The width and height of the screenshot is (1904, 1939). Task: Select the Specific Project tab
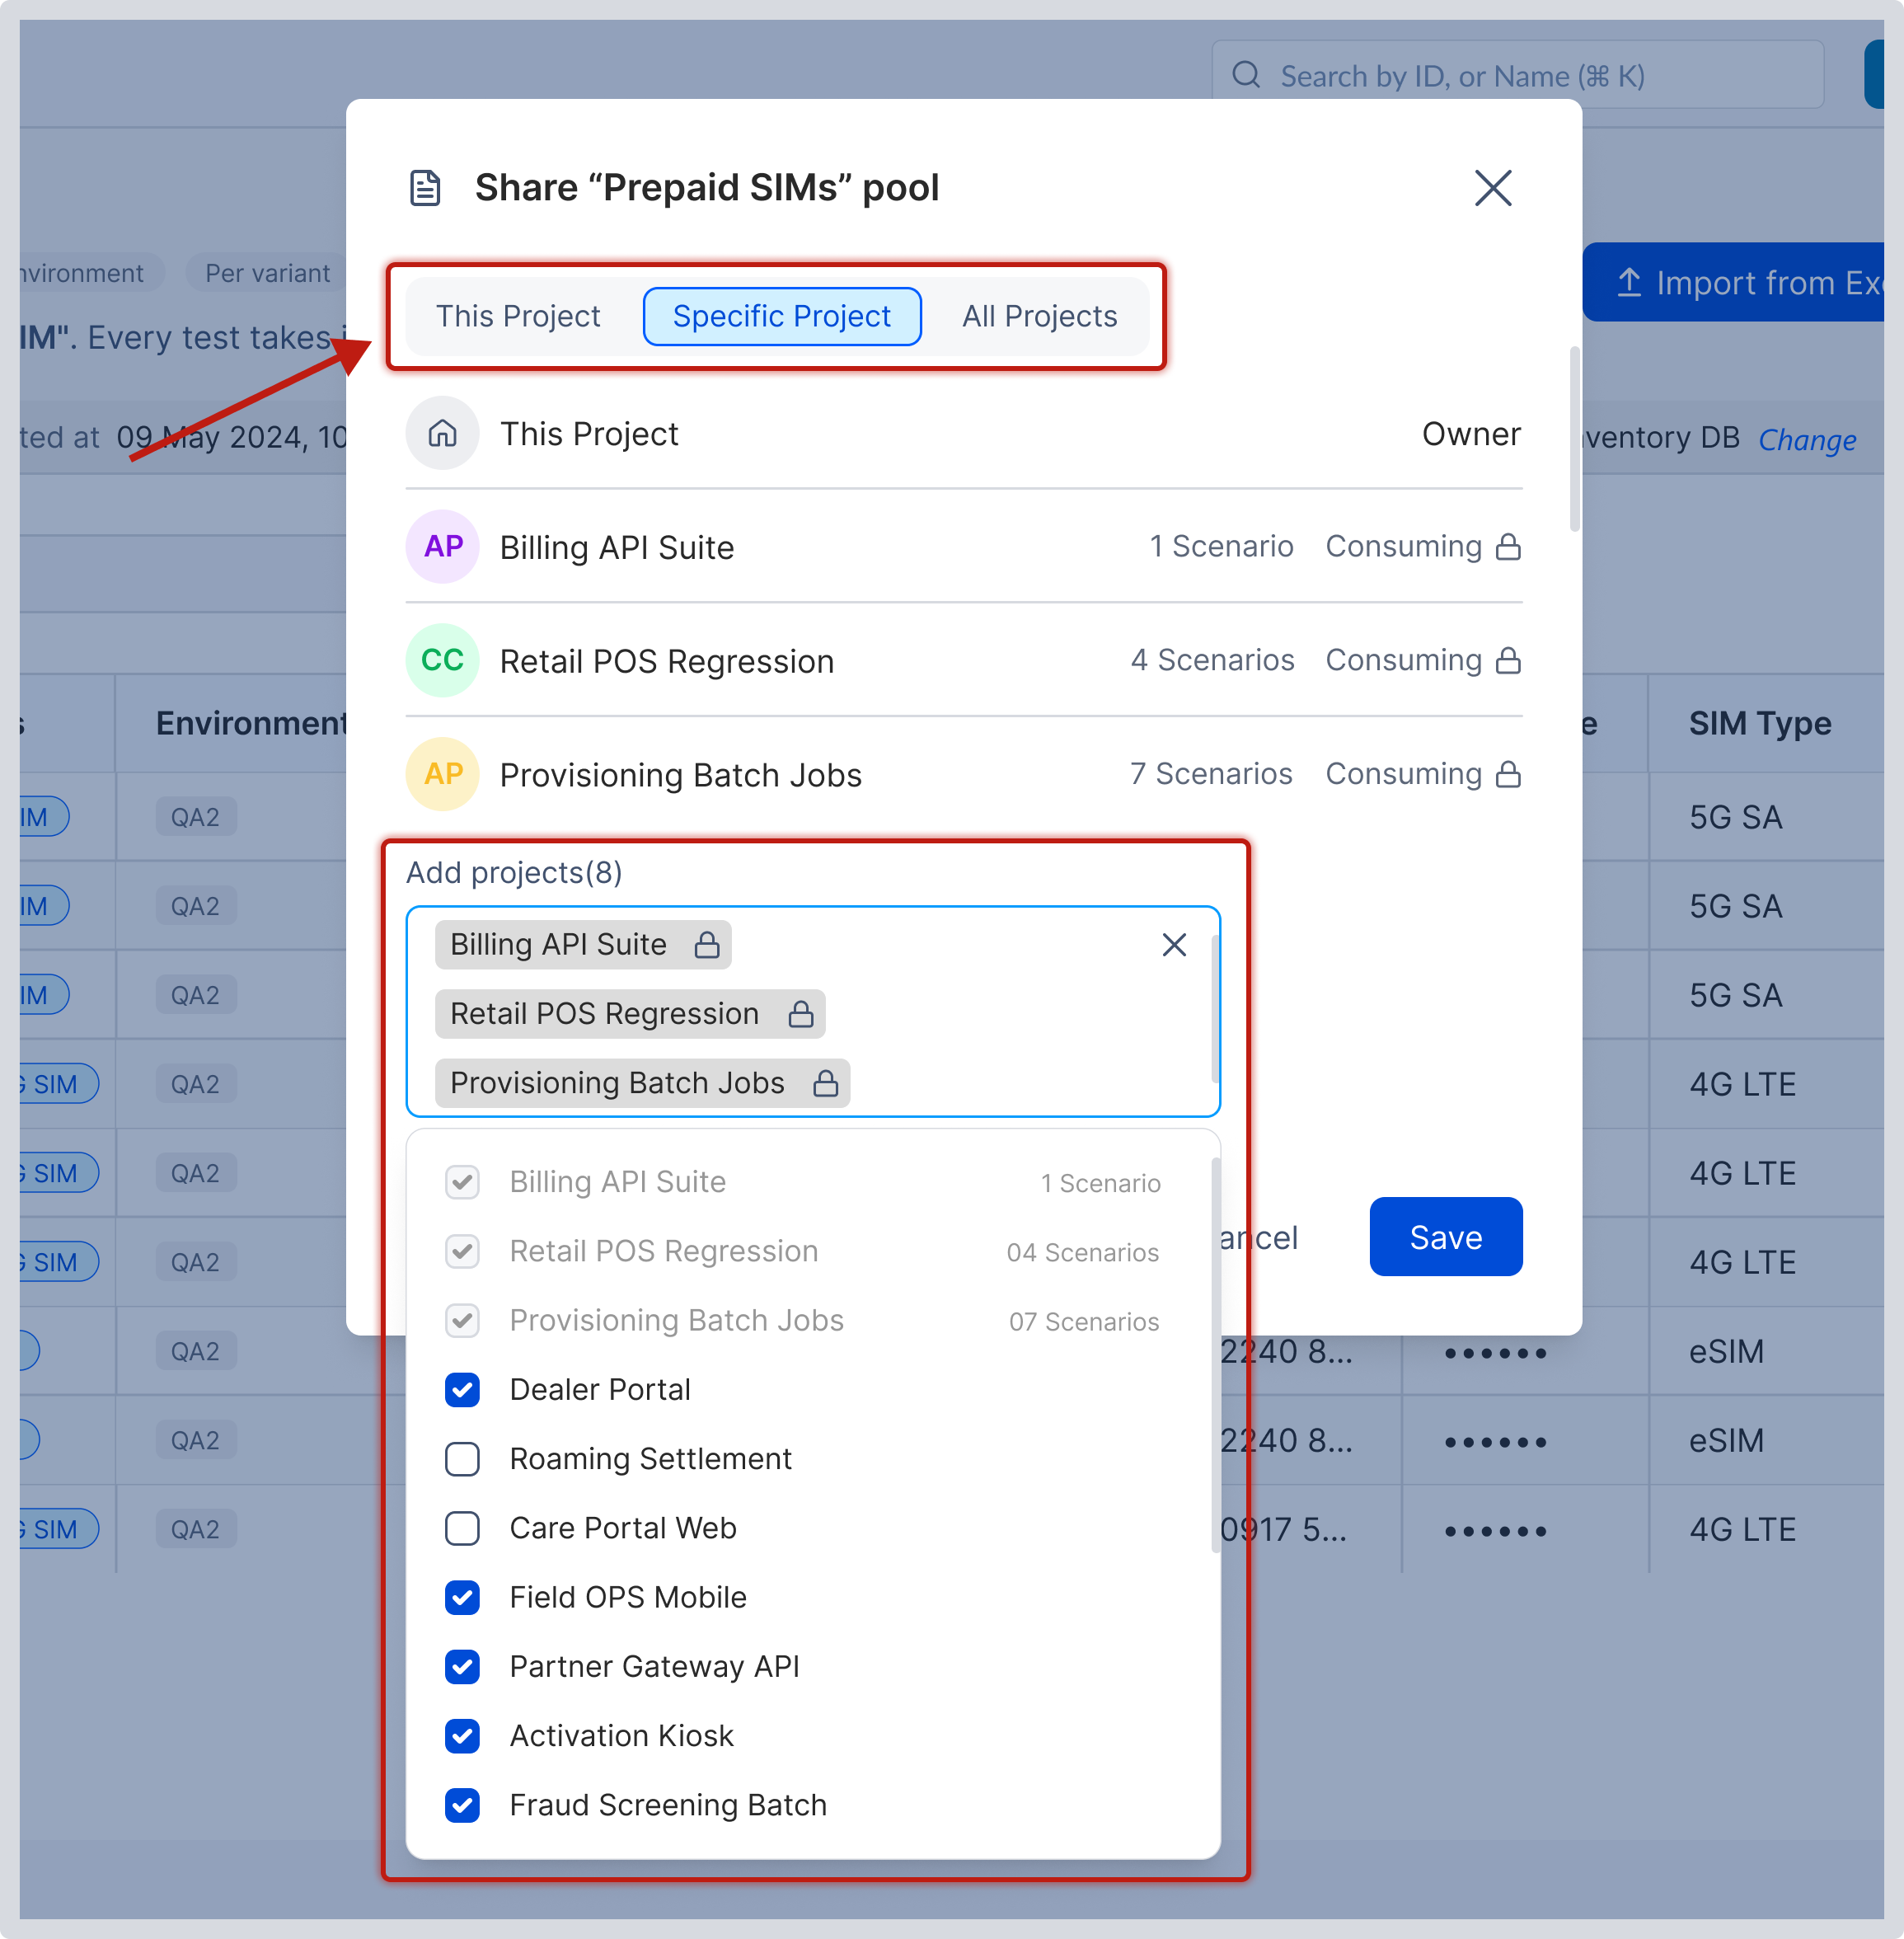[782, 316]
